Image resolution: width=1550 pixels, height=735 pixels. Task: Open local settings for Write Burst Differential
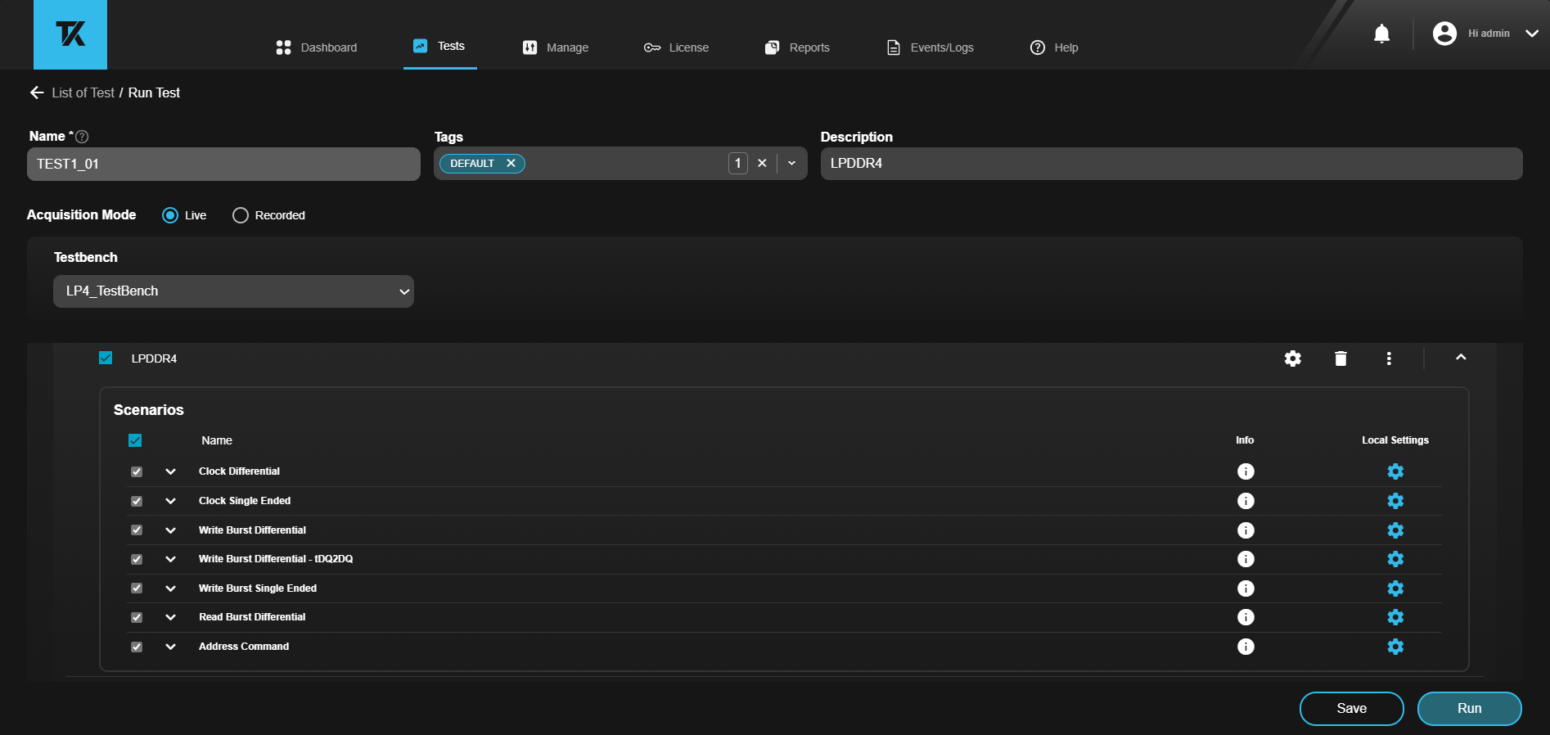tap(1395, 530)
